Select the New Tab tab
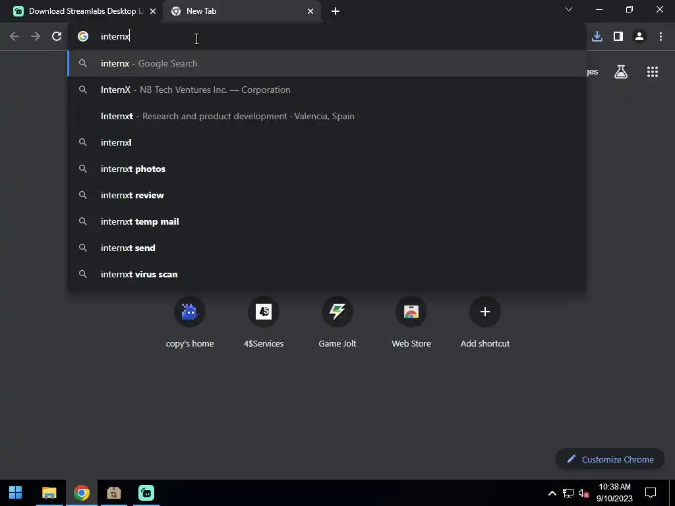 click(x=241, y=11)
